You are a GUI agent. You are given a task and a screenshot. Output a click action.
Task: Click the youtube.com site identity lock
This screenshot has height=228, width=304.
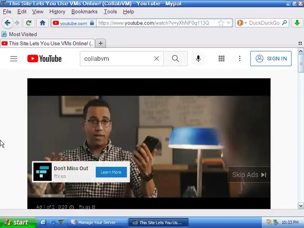pos(92,23)
